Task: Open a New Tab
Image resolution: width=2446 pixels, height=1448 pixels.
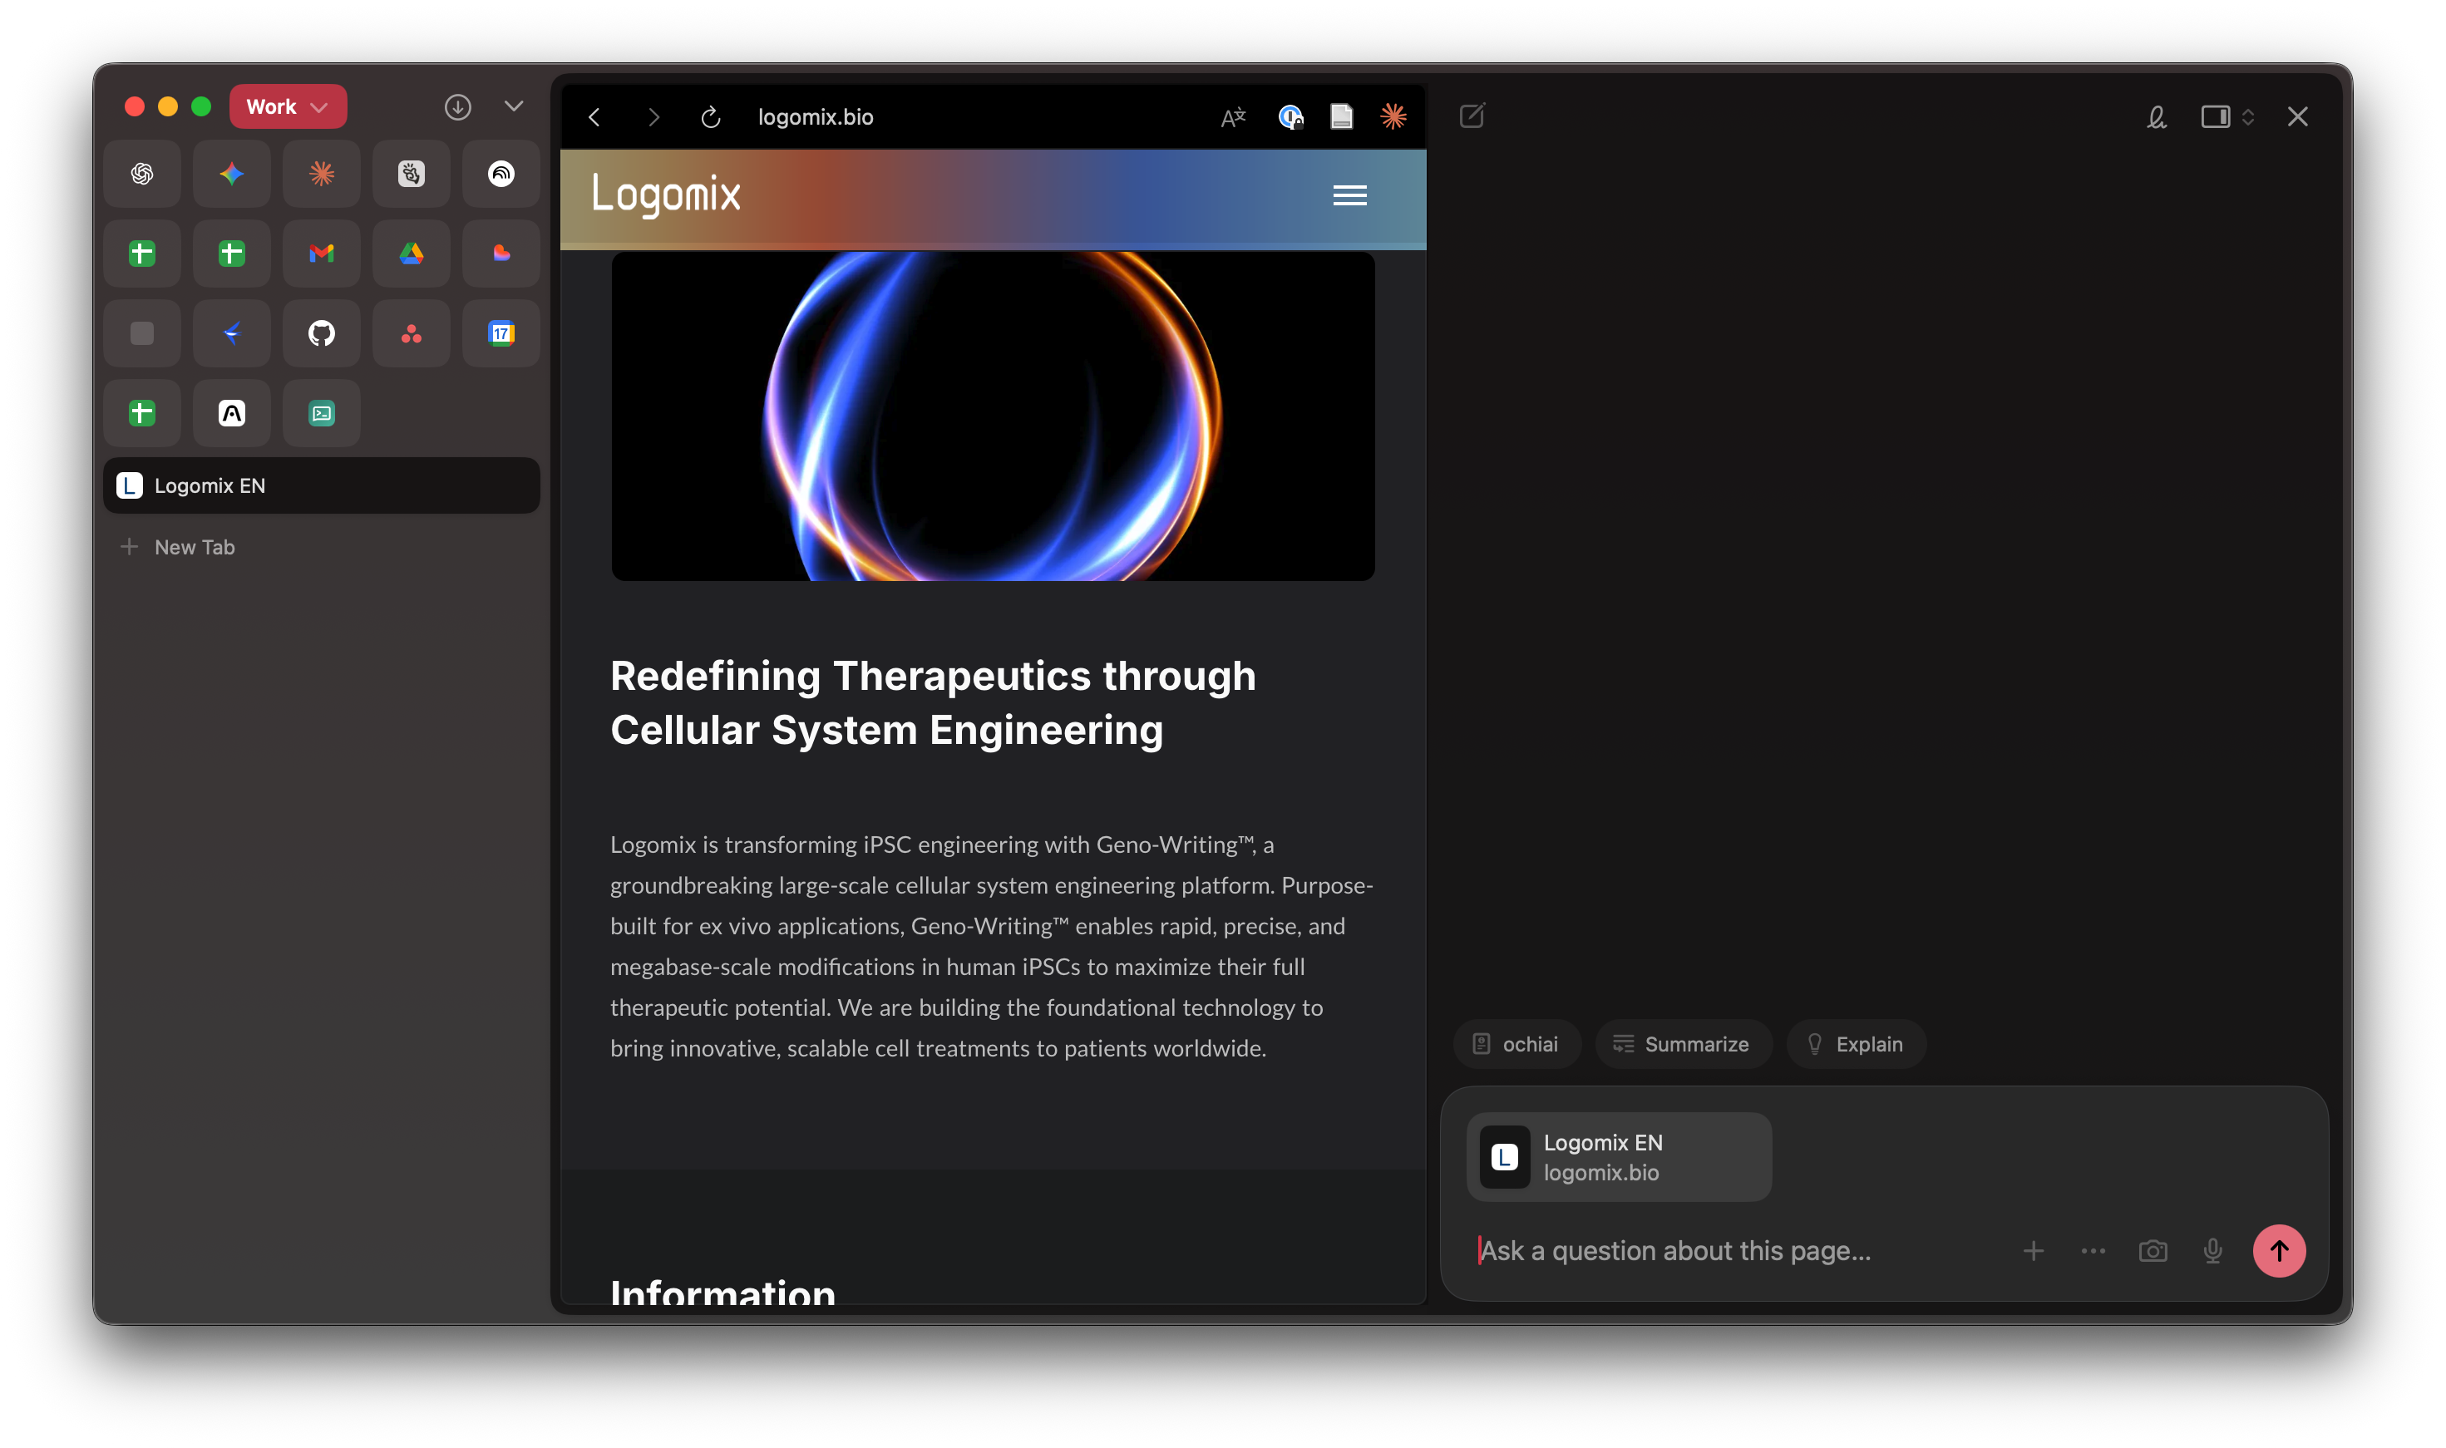Action: (195, 548)
